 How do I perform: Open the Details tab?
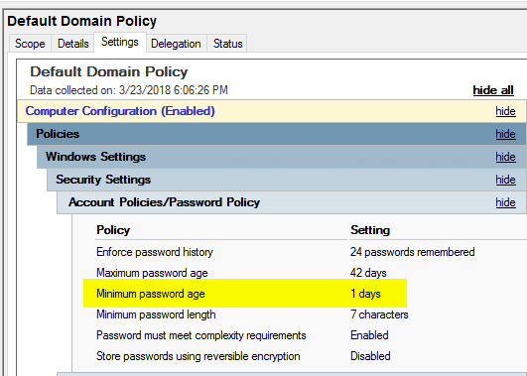(x=72, y=44)
